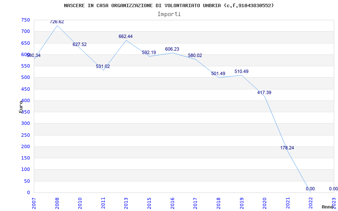Click the 0.00 label above 2022
338x211 pixels.
pyautogui.click(x=310, y=189)
